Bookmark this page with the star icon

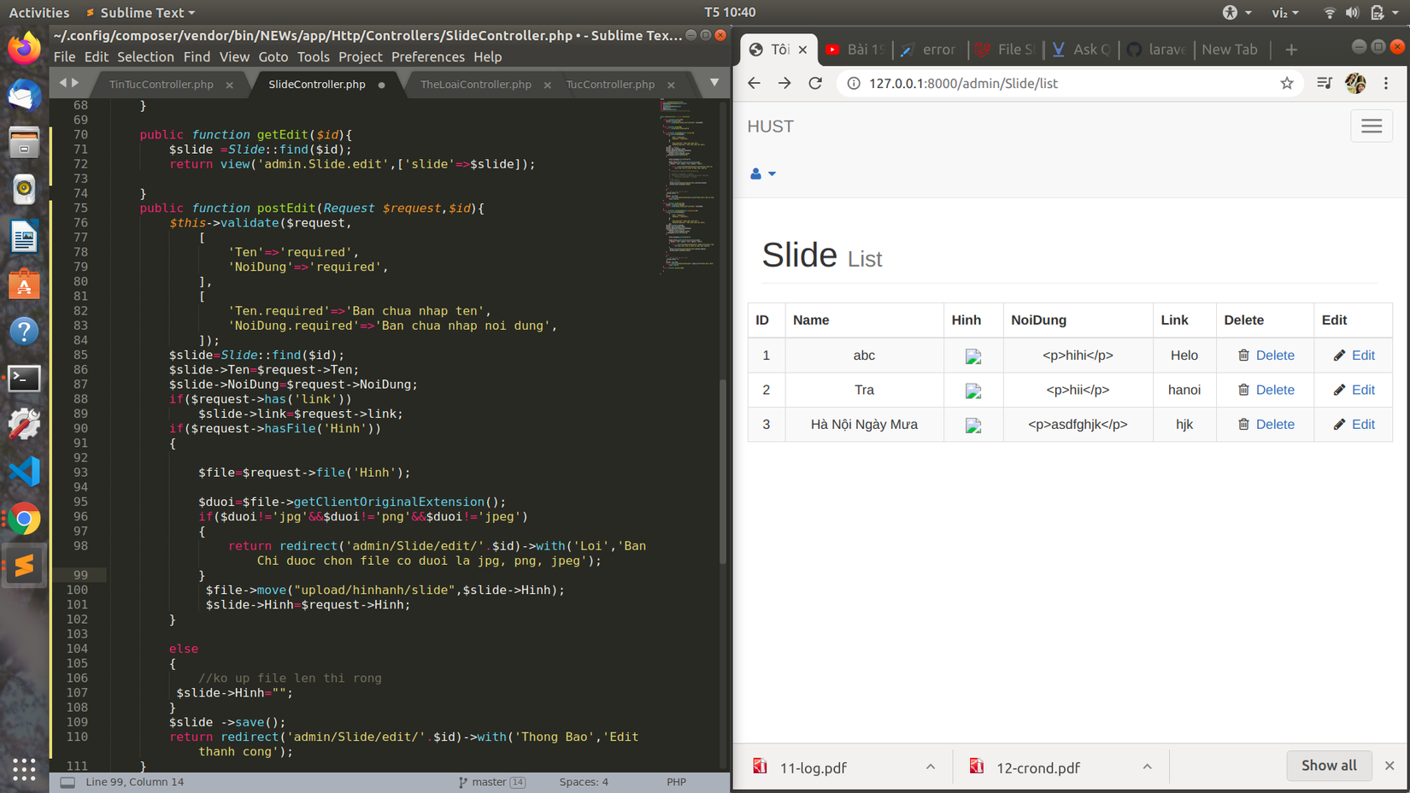coord(1287,83)
